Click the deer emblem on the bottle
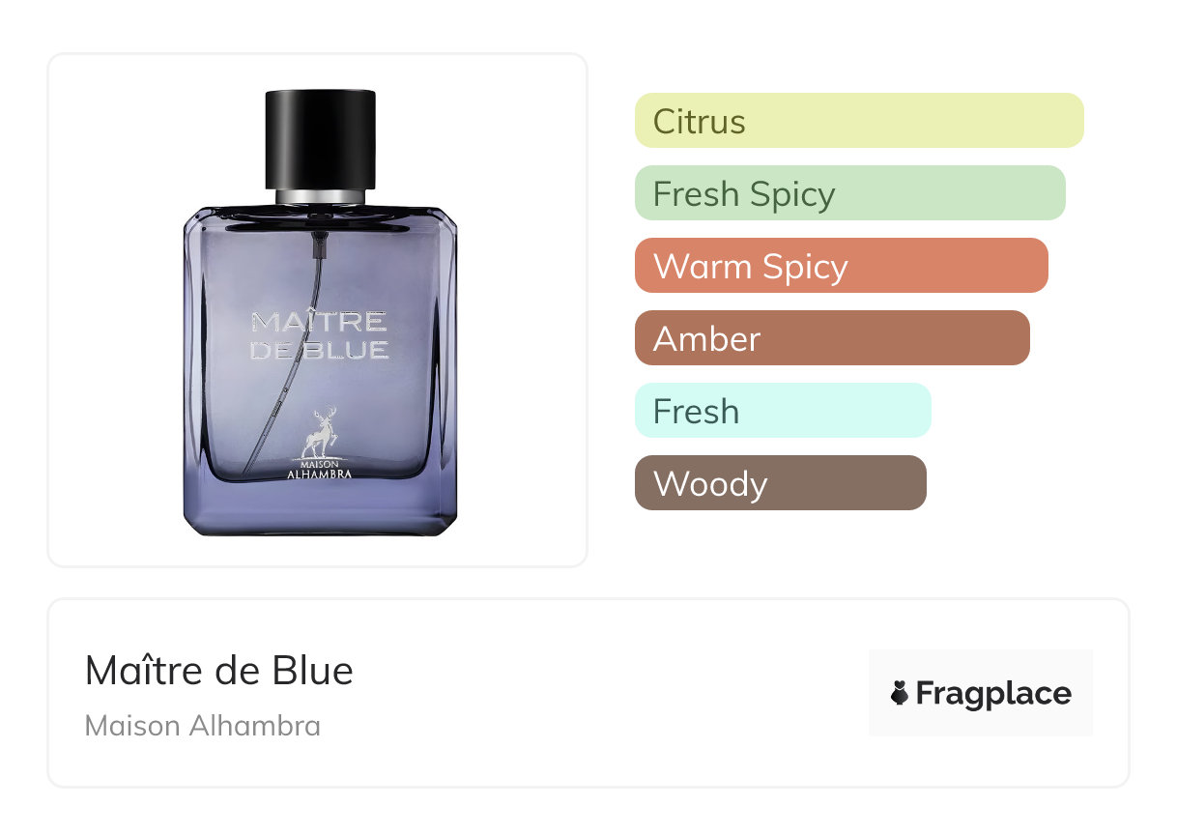This screenshot has width=1177, height=835. [319, 432]
